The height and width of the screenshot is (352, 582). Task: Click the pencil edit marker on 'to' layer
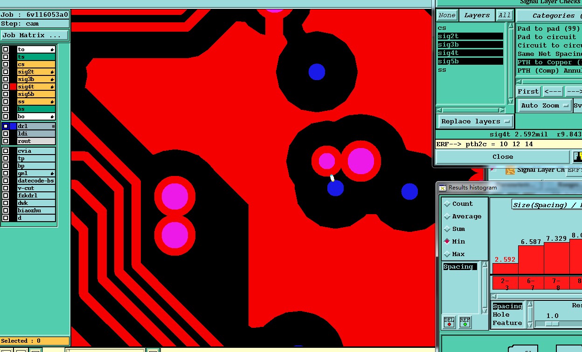click(x=52, y=49)
